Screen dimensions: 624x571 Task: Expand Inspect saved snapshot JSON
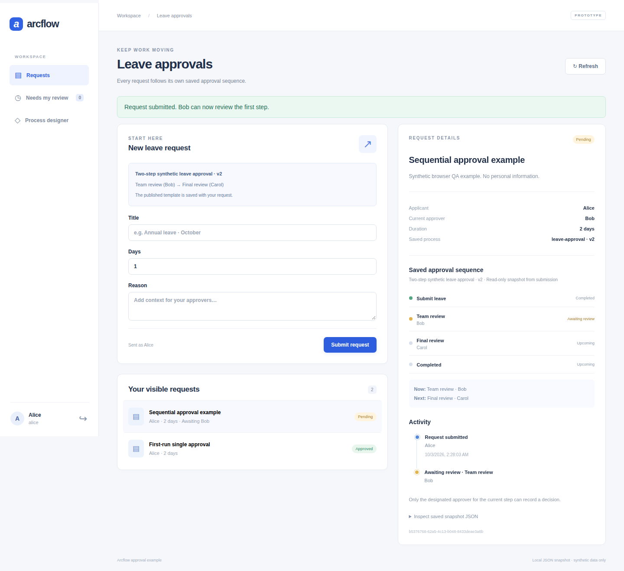click(443, 516)
